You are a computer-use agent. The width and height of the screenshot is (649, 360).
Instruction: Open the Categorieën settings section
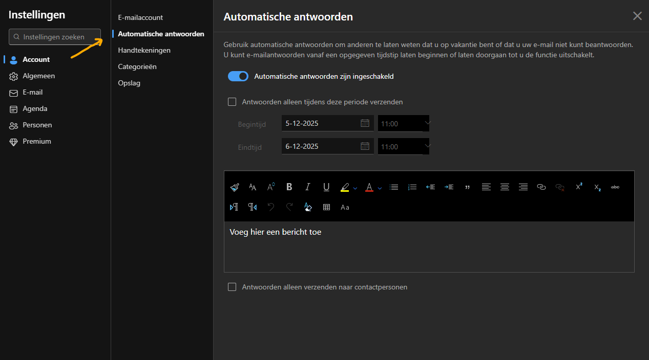pos(137,66)
